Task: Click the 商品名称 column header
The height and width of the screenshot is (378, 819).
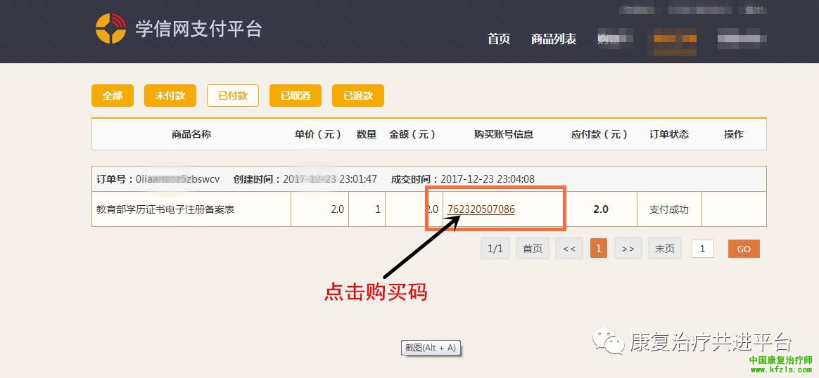Action: (191, 134)
